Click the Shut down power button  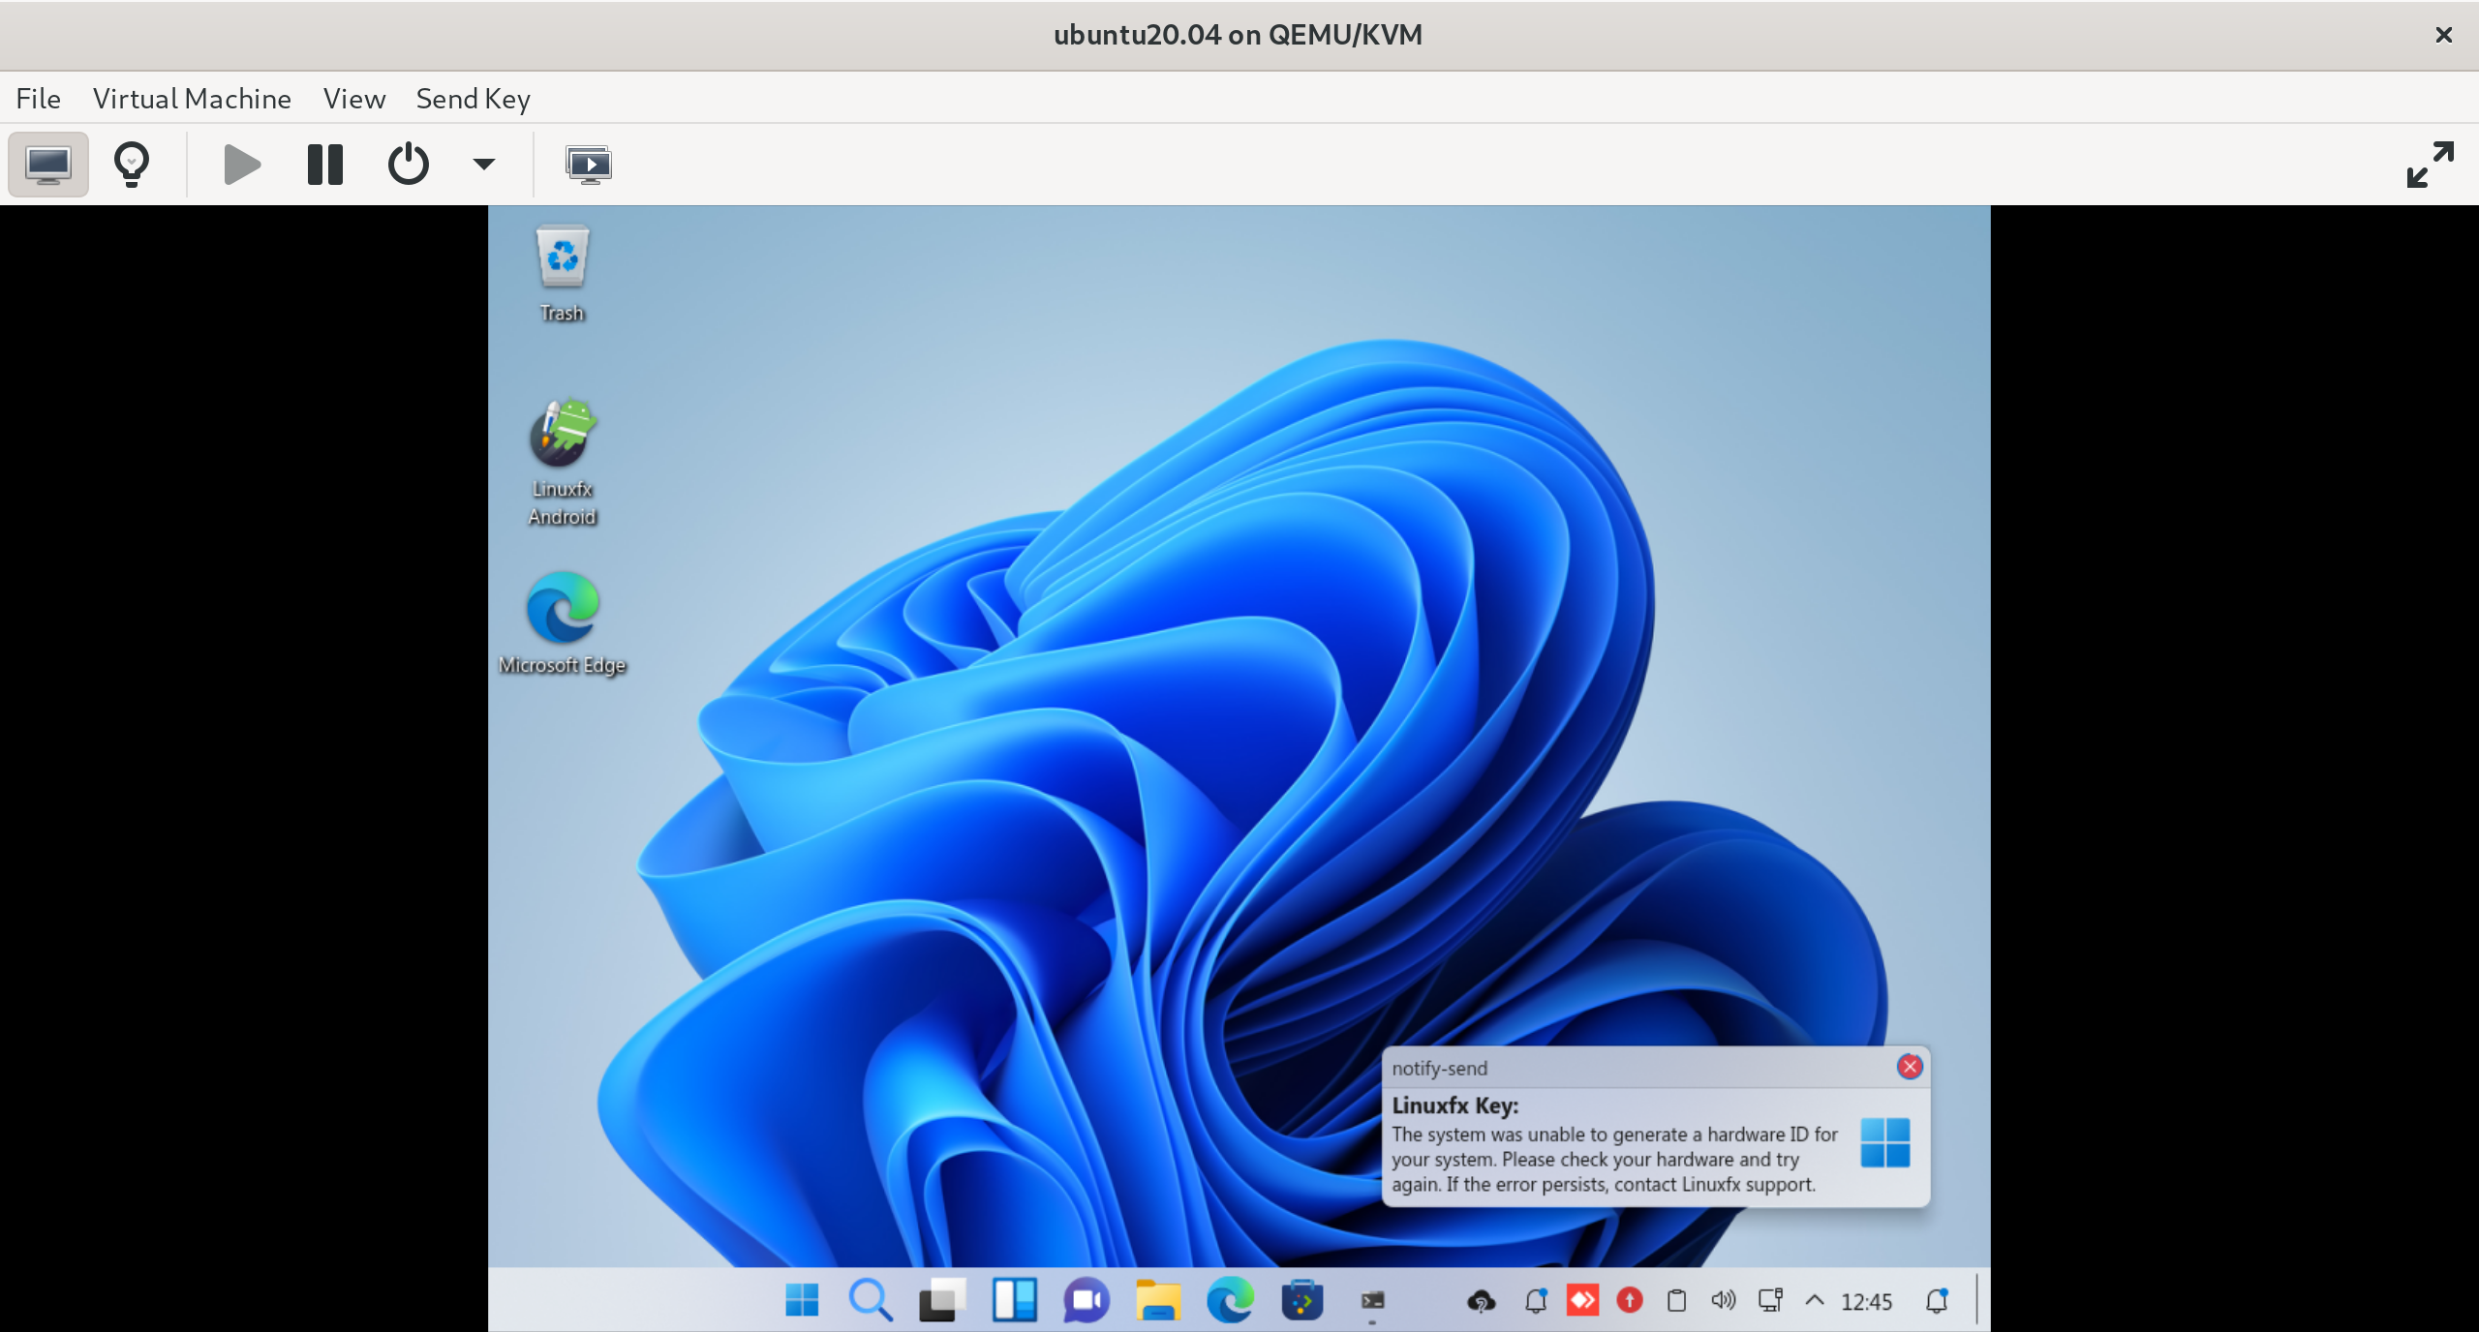[x=408, y=165]
